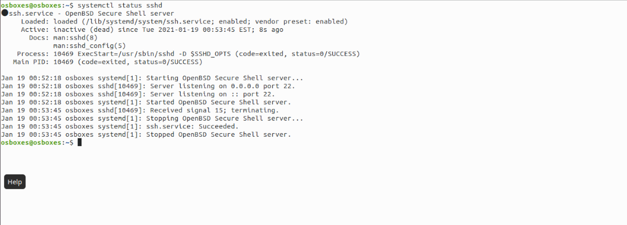Click the service status dot beside ssh.service
This screenshot has height=225, width=627.
coord(5,13)
